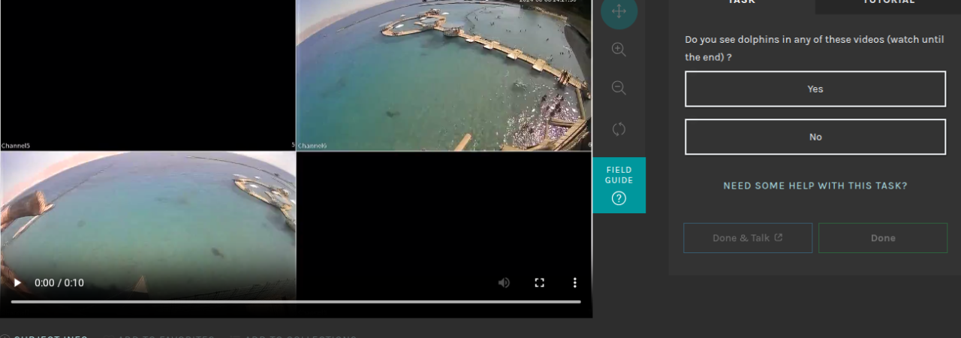Rotate the subject image
The image size is (961, 338).
pyautogui.click(x=619, y=128)
